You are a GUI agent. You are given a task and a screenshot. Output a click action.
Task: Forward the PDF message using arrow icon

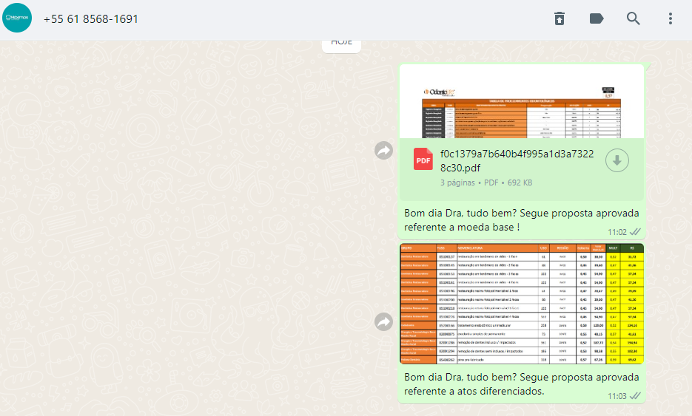click(383, 151)
